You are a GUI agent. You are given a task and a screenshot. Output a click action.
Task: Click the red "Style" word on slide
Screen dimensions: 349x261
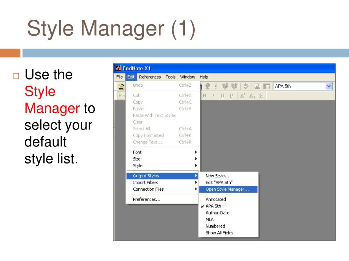pos(40,92)
